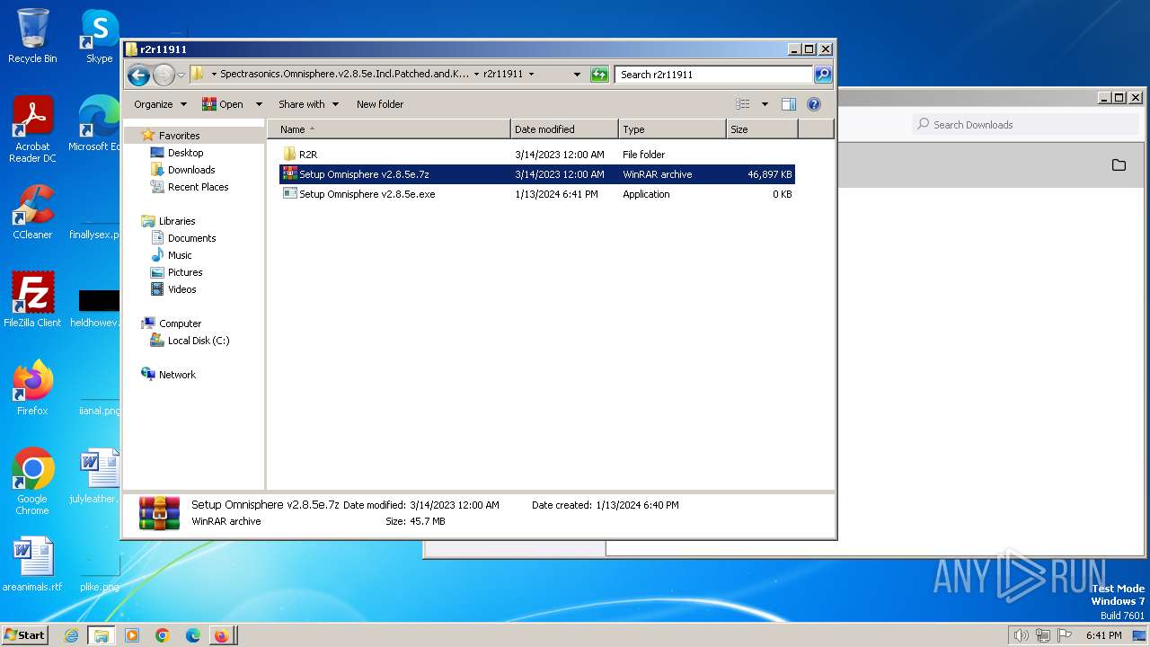Select Setup Omnisphere v2.8.5e.7z archive
The height and width of the screenshot is (647, 1150).
[x=537, y=174]
